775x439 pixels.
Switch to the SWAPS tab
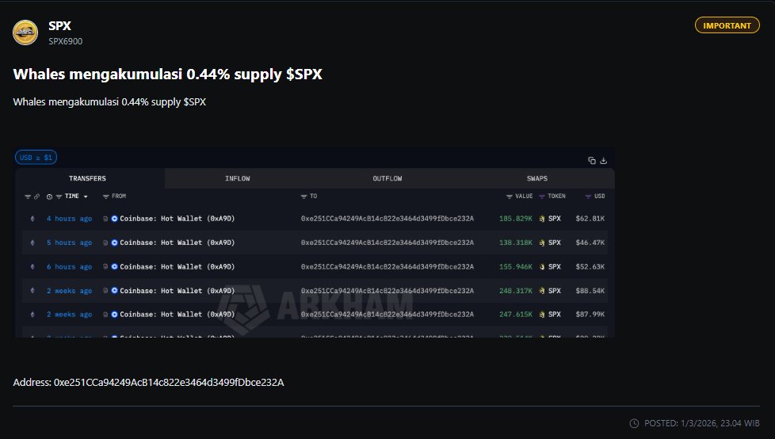point(537,178)
